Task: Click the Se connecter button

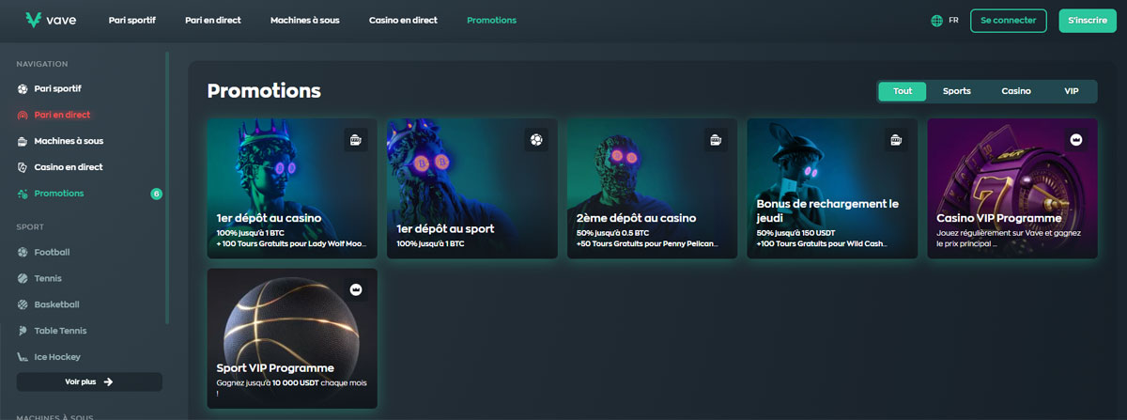Action: tap(1009, 21)
